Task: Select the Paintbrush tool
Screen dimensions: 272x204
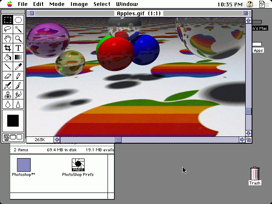Action: click(x=18, y=85)
